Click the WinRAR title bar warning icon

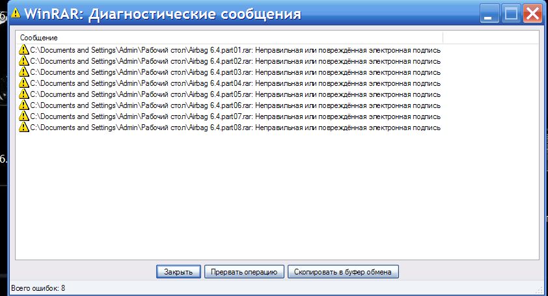pyautogui.click(x=16, y=13)
